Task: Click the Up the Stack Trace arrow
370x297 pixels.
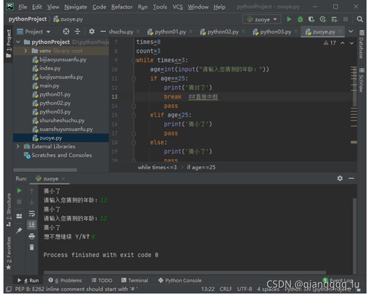Action: [x=31, y=191]
